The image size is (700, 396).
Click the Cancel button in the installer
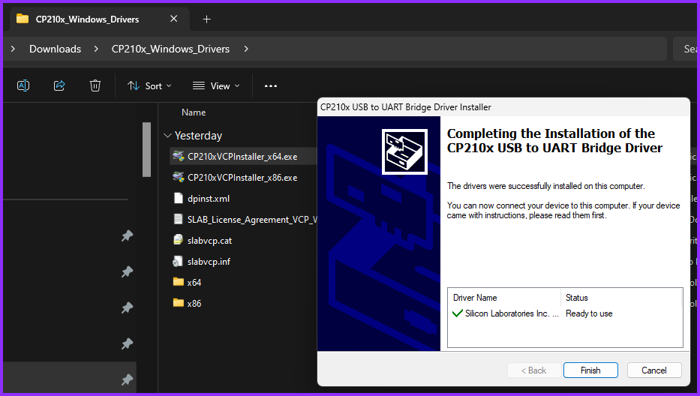(x=653, y=370)
